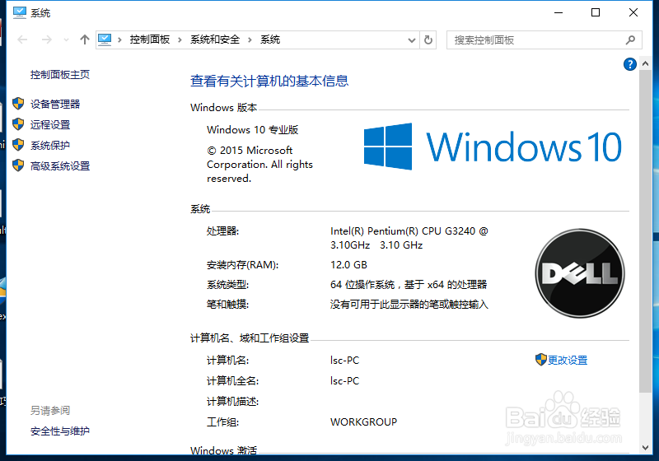Click shield icon next to 更改设置
The width and height of the screenshot is (659, 461).
coord(541,360)
